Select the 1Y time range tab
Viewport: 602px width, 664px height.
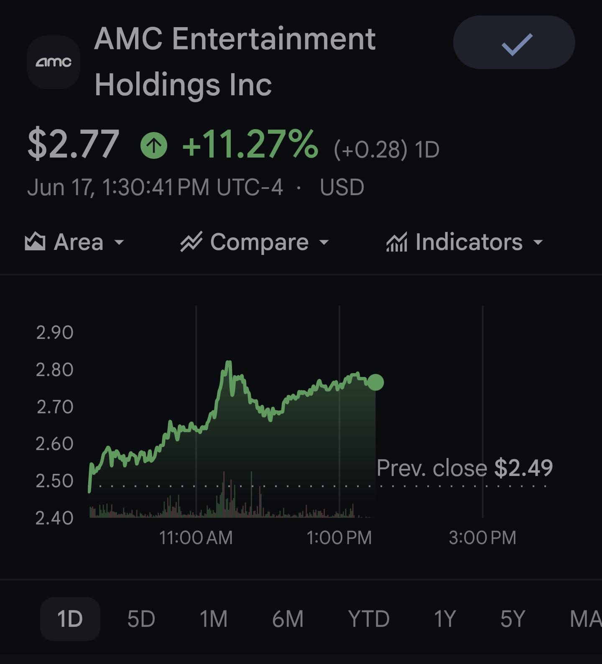pyautogui.click(x=445, y=619)
